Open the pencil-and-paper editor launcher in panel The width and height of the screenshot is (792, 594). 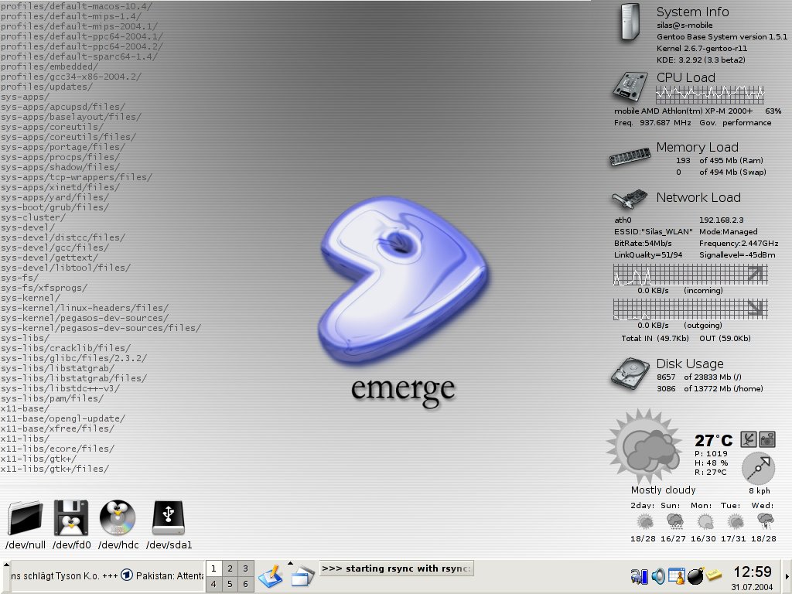(270, 576)
